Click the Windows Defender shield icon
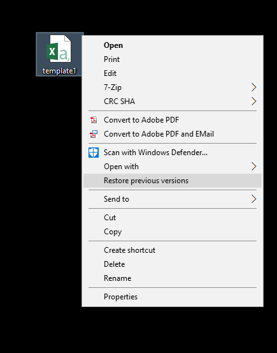277x353 pixels. pyautogui.click(x=94, y=153)
